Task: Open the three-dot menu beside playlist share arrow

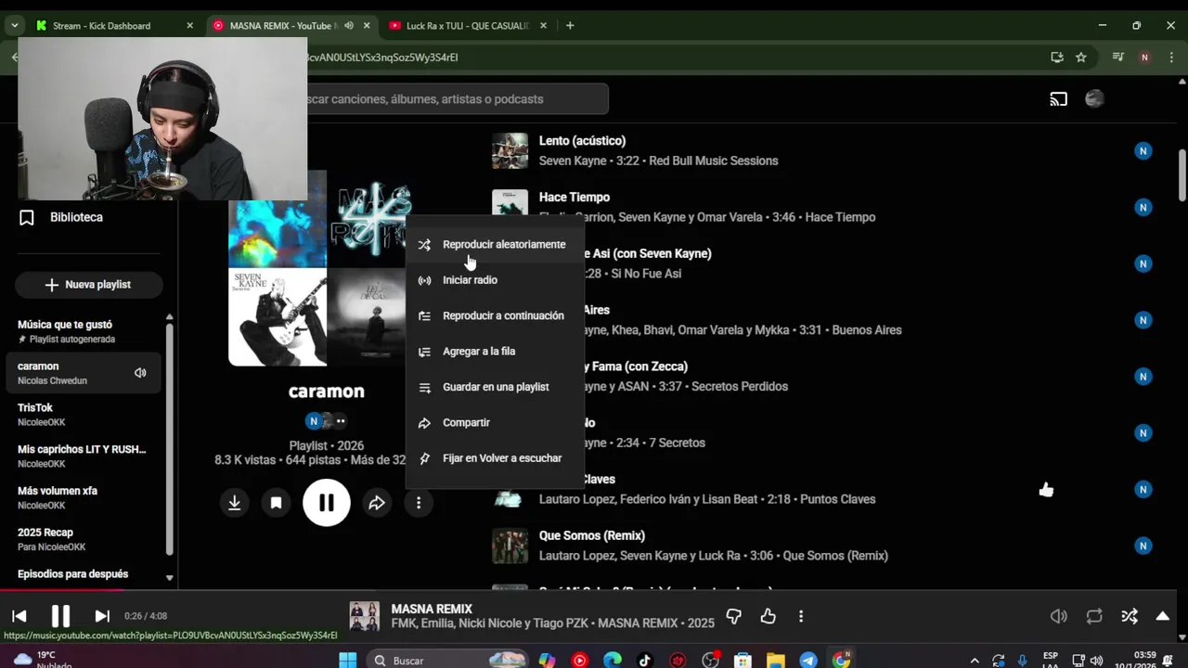Action: 419,503
